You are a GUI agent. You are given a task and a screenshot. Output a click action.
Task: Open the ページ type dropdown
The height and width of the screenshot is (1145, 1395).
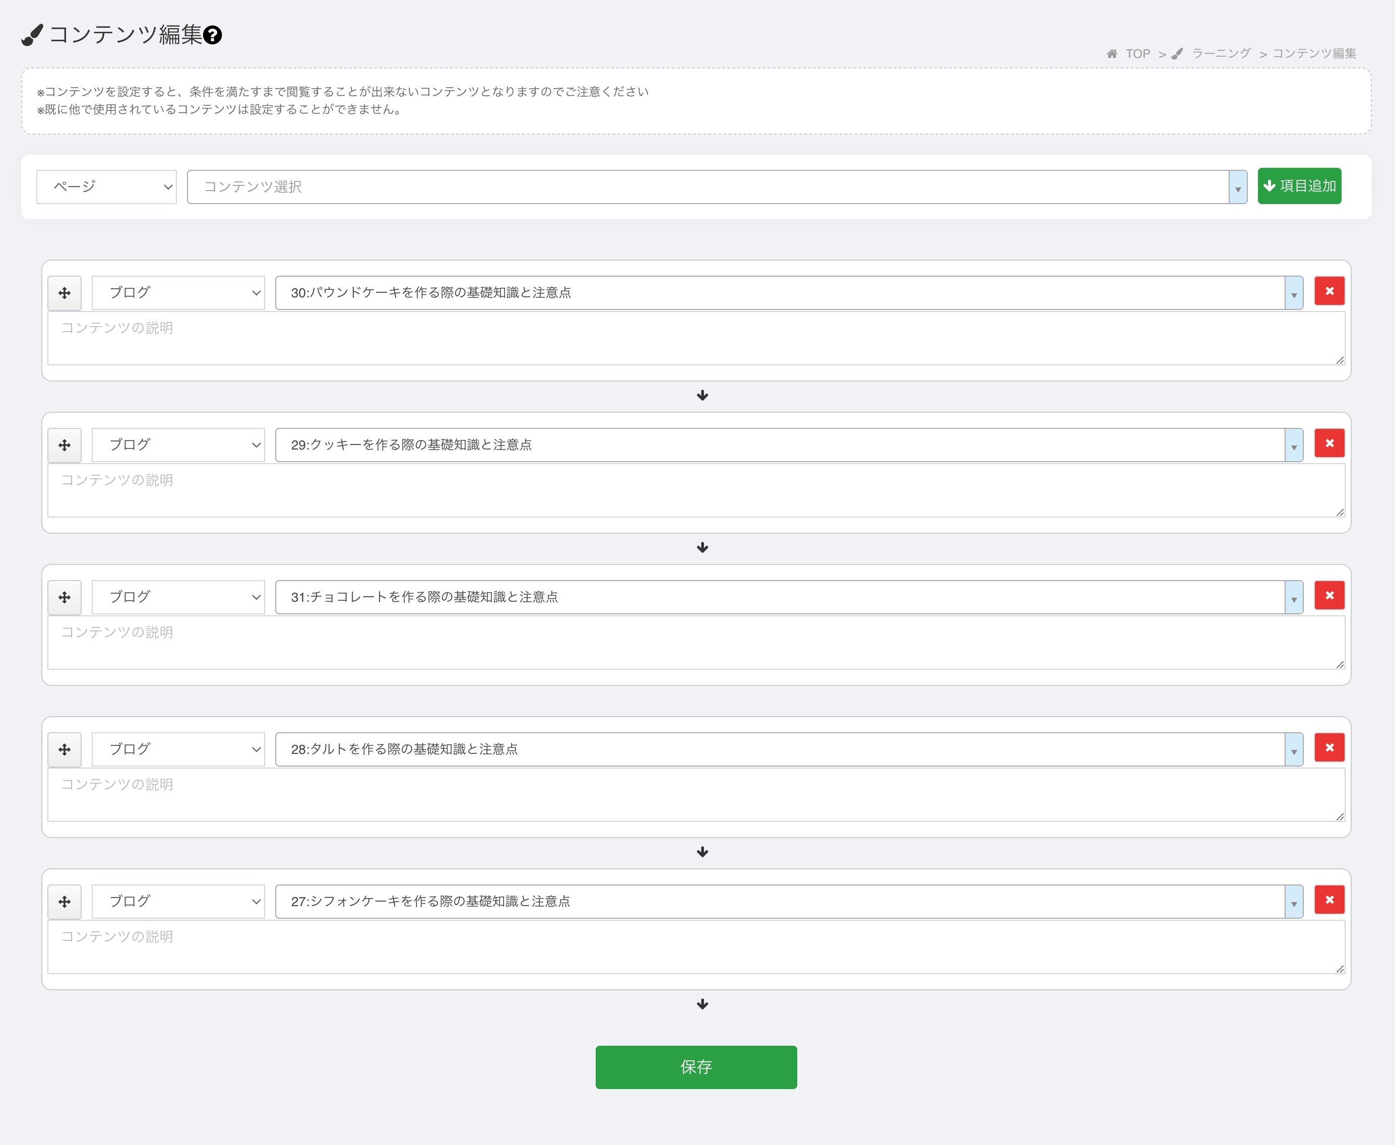point(107,186)
